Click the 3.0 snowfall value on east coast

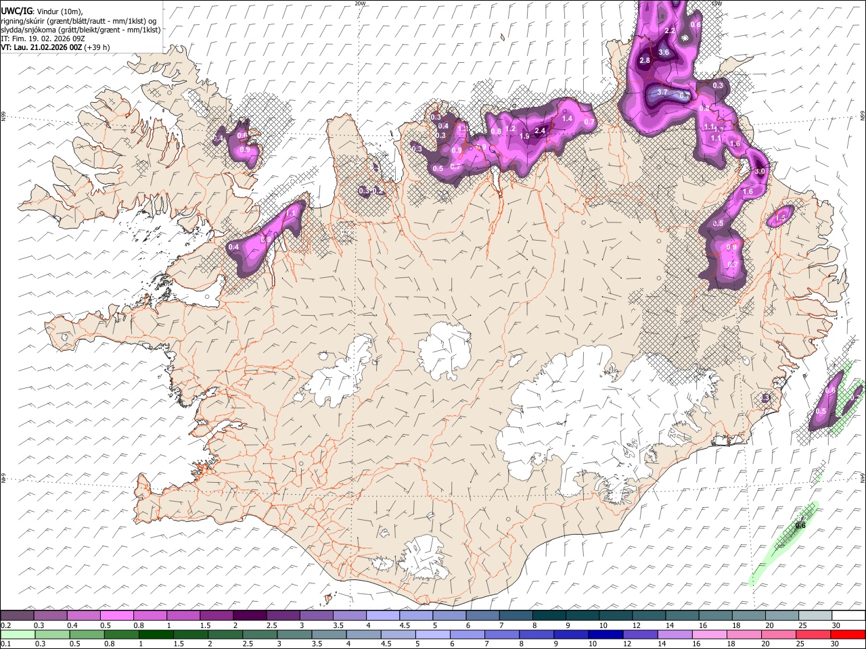click(760, 172)
